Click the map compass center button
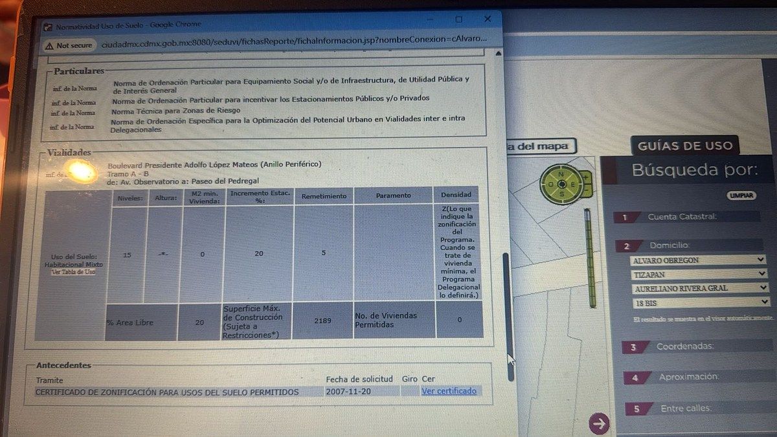Screen dimensions: 777x437 click(561, 185)
